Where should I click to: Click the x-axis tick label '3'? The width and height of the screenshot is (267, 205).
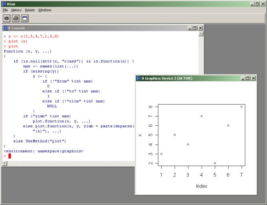[188, 175]
